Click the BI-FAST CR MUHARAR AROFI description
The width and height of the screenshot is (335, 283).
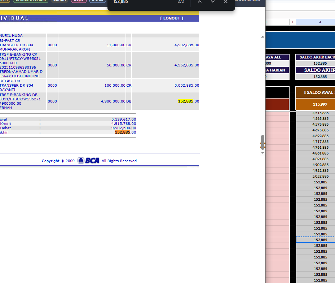click(x=17, y=45)
